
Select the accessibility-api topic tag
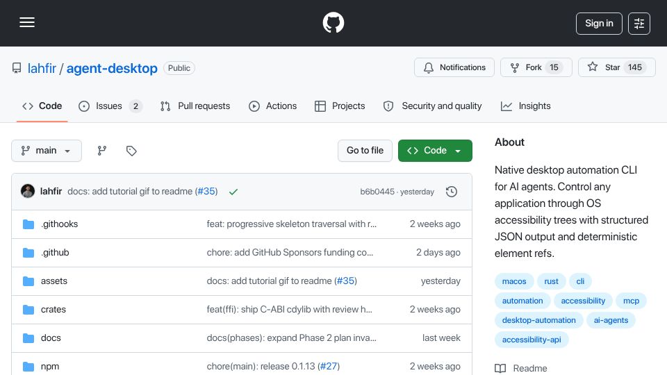[532, 340]
